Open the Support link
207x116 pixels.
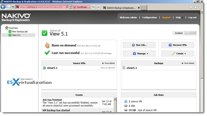(166, 17)
